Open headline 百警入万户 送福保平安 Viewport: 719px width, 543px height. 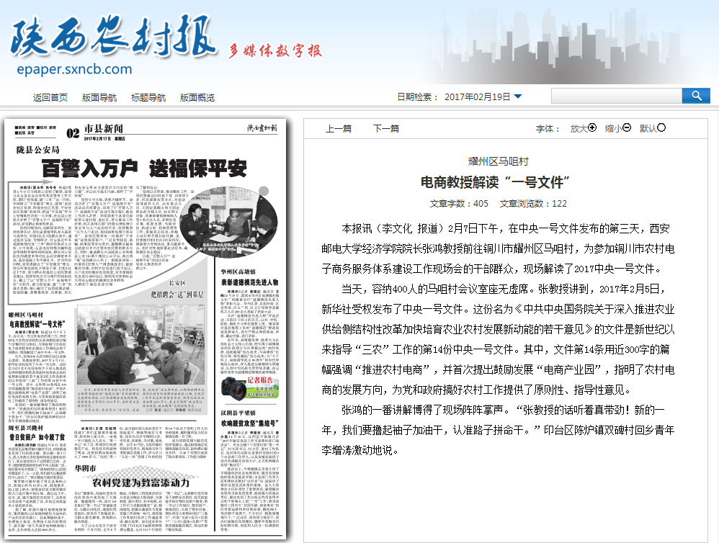coord(143,168)
